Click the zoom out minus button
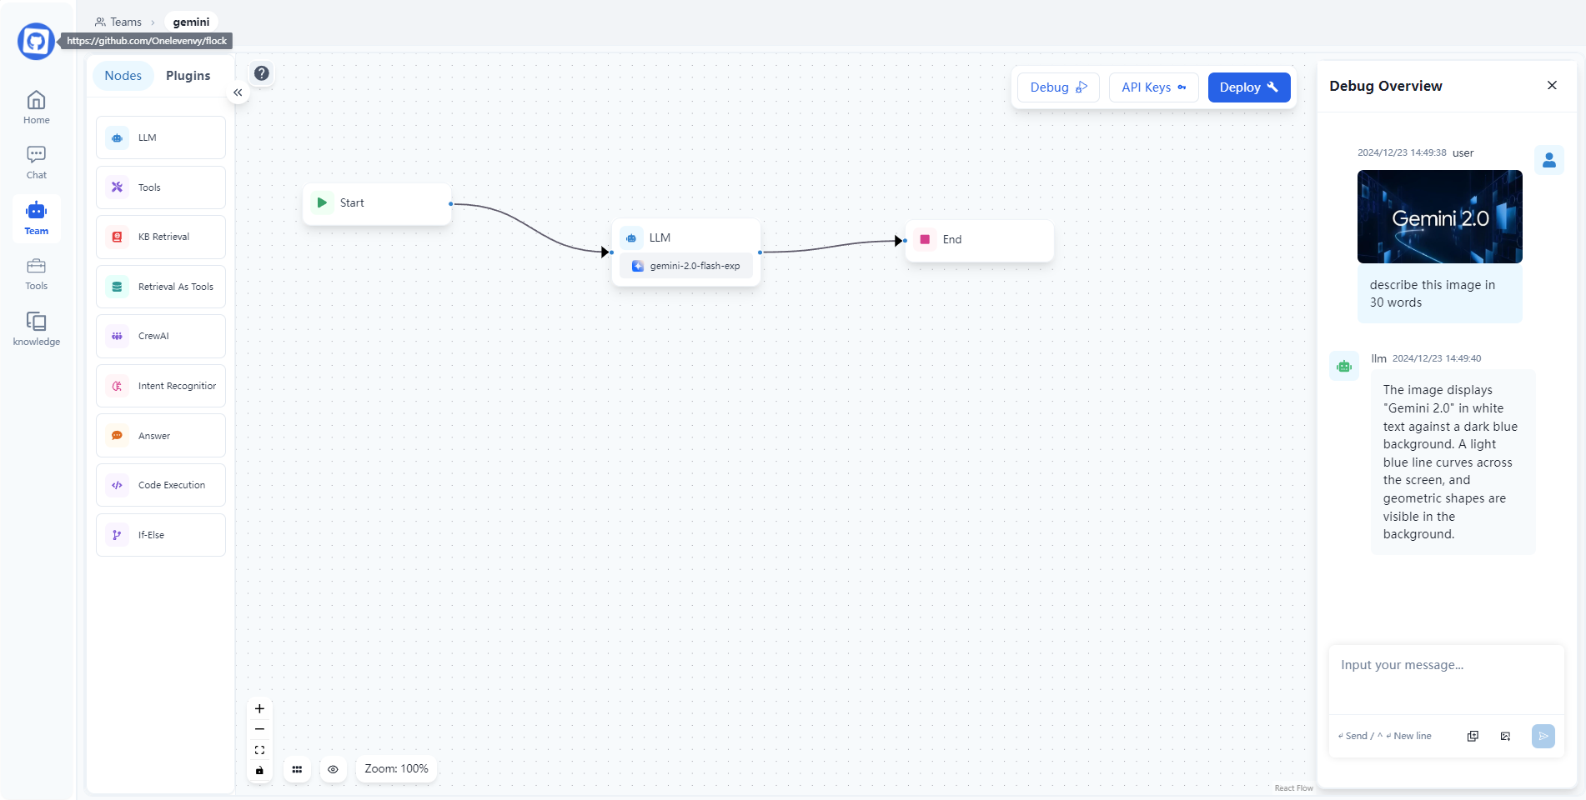The height and width of the screenshot is (800, 1586). click(259, 729)
